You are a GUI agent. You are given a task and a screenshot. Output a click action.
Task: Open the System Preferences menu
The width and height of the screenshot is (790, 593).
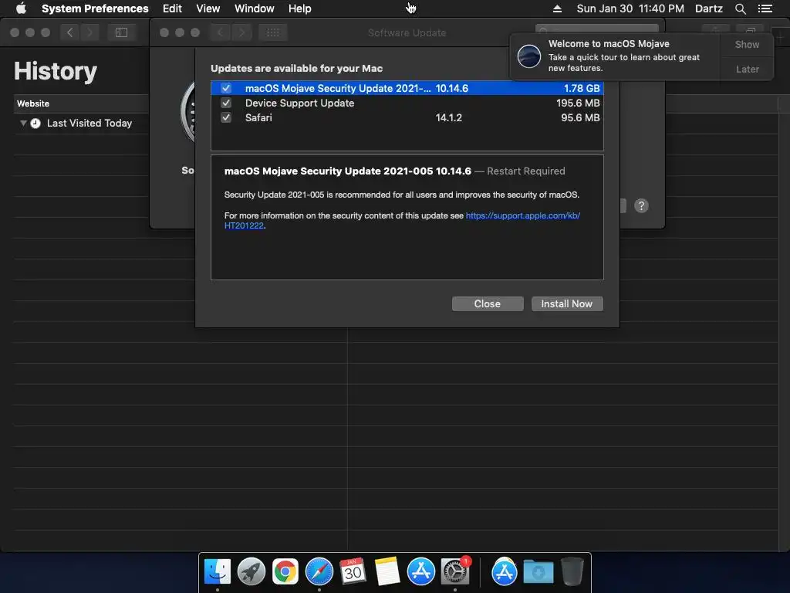point(95,8)
